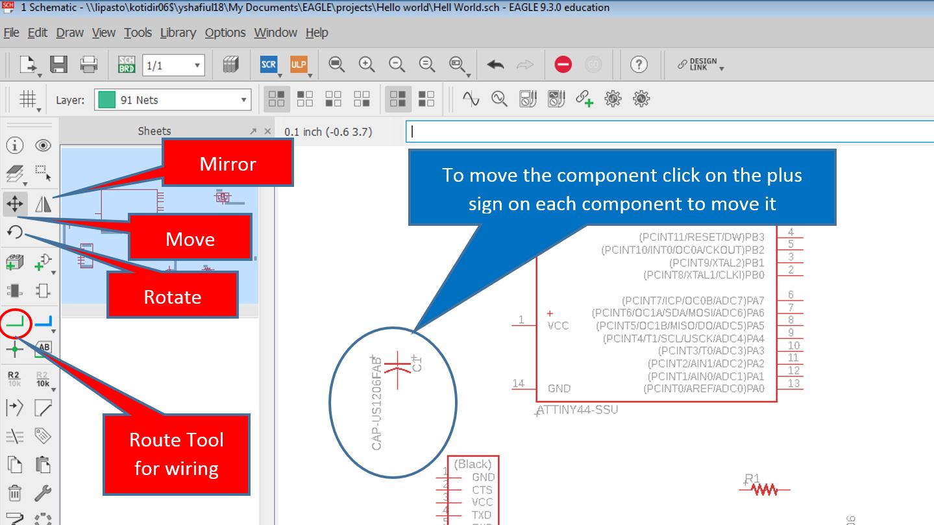The image size is (934, 525).
Task: Click the Save schematic icon
Action: (59, 64)
